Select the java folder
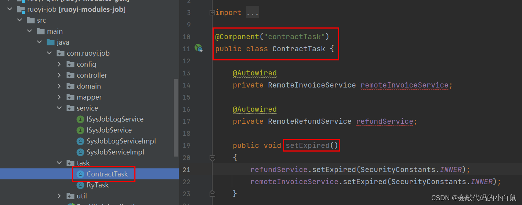Screen dimensions: 522x205 (x=63, y=42)
